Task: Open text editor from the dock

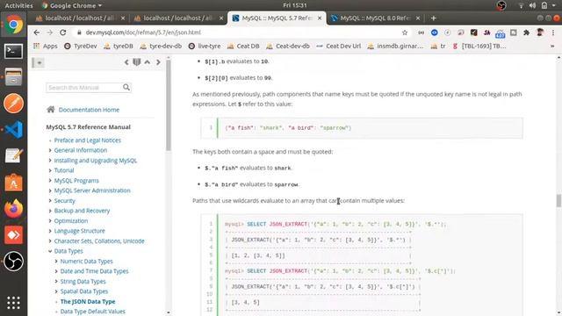Action: tap(14, 156)
